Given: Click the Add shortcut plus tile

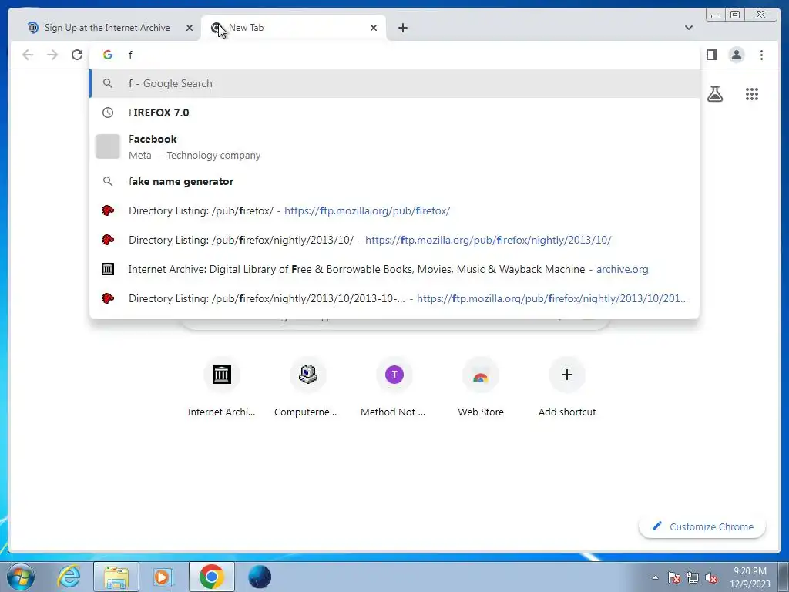Looking at the screenshot, I should point(567,387).
